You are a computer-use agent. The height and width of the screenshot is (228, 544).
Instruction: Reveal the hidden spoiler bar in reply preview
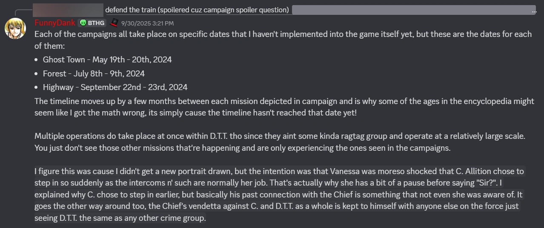click(x=413, y=10)
